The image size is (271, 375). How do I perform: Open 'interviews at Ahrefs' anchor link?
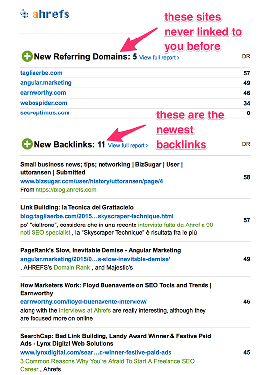[x=85, y=310]
